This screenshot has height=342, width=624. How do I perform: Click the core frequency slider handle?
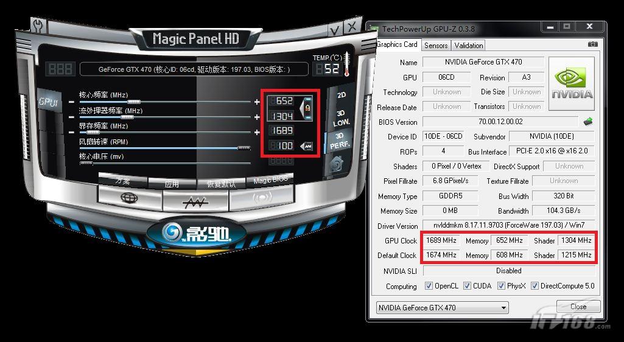(135, 102)
